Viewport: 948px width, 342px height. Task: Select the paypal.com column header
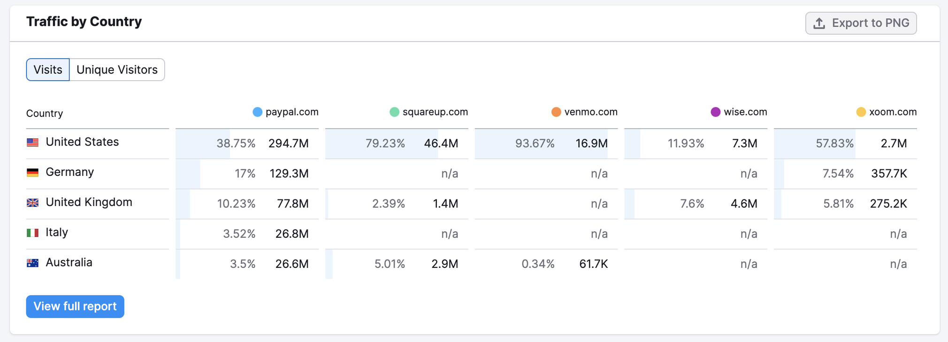pos(285,112)
